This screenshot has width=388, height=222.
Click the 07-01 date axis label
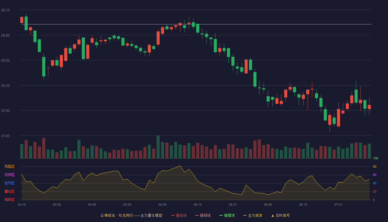tap(338, 205)
